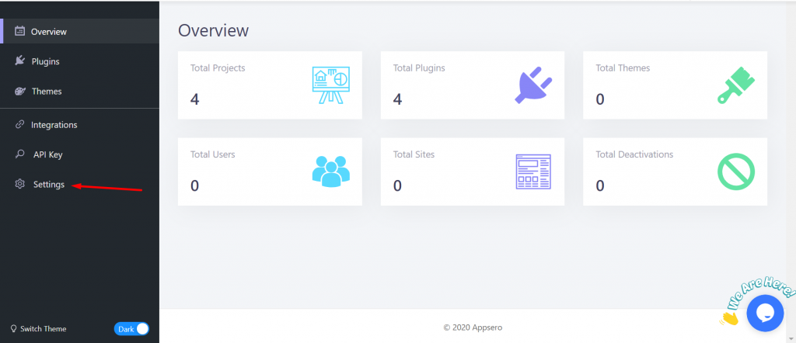
Task: Click the Total Users people group icon
Action: (330, 170)
